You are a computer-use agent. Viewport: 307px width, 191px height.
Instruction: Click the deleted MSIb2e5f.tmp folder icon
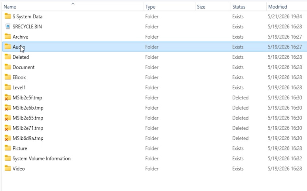[x=8, y=97]
